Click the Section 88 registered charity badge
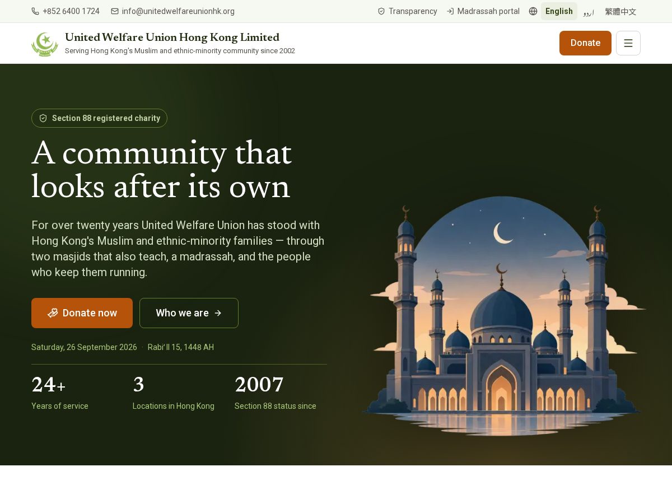 coord(99,118)
